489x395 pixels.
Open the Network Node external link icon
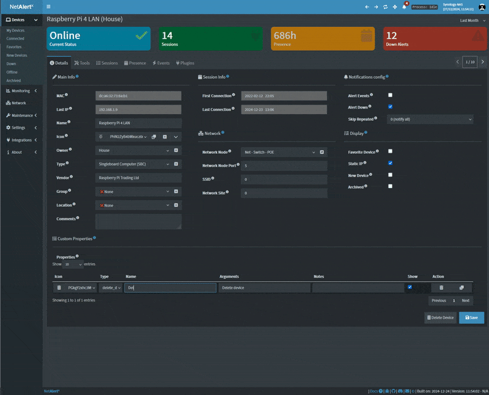pyautogui.click(x=322, y=152)
